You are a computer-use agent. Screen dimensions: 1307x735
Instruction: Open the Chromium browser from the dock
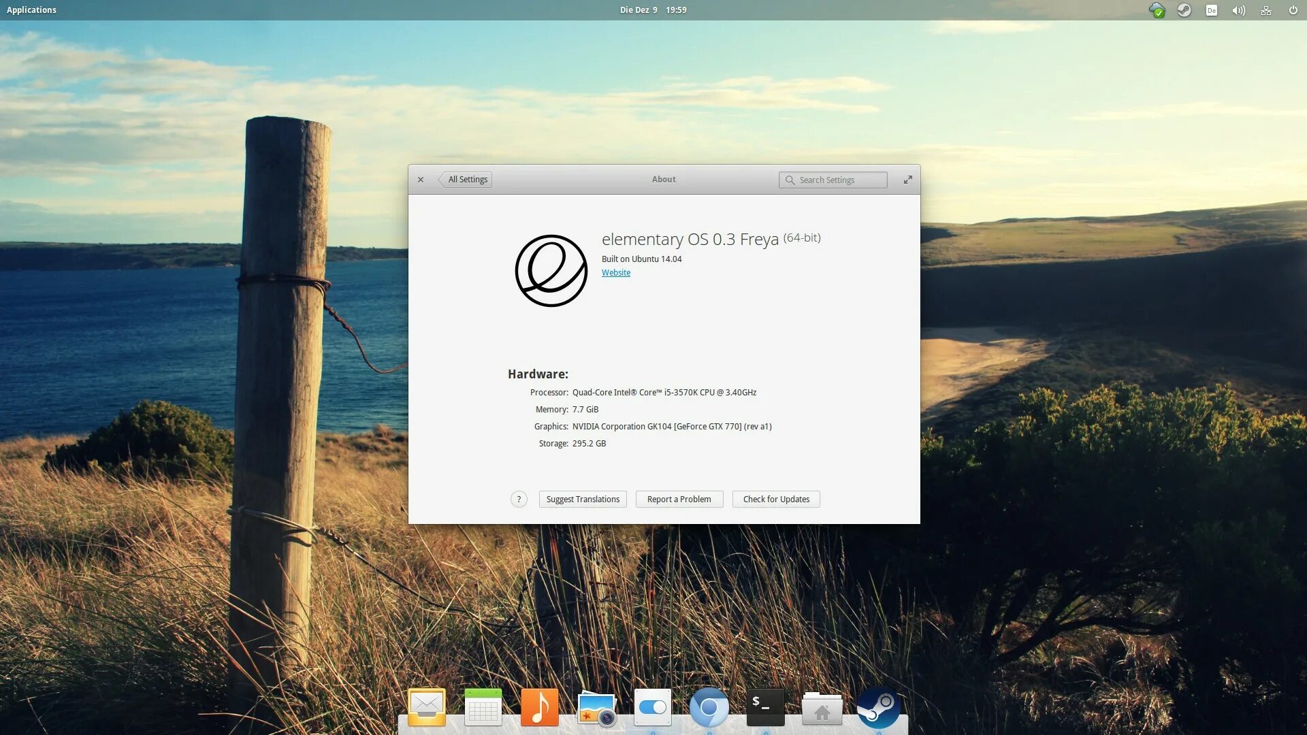pos(709,708)
